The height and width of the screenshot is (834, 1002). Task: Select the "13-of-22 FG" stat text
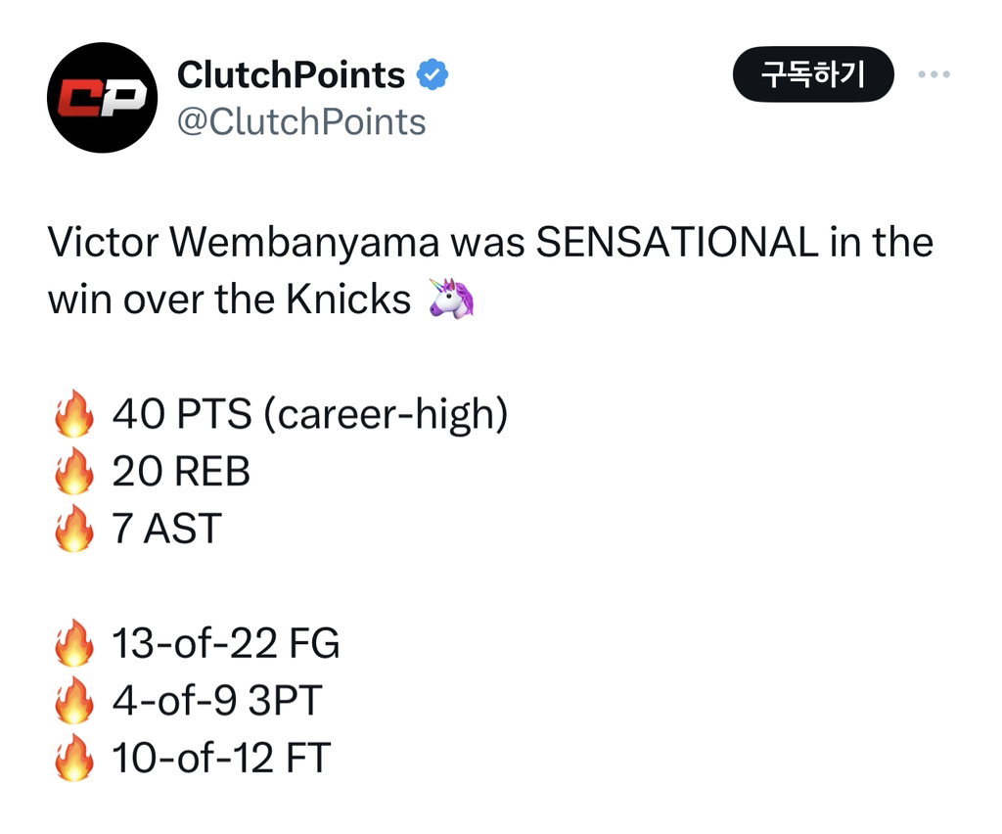[226, 643]
